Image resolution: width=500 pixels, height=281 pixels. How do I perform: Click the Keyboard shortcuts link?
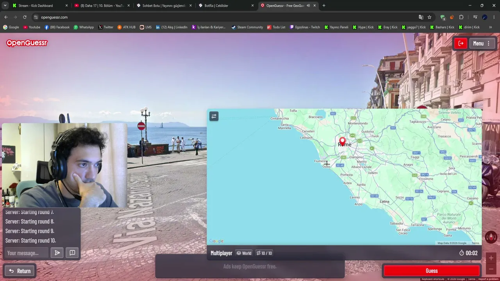[433, 279]
